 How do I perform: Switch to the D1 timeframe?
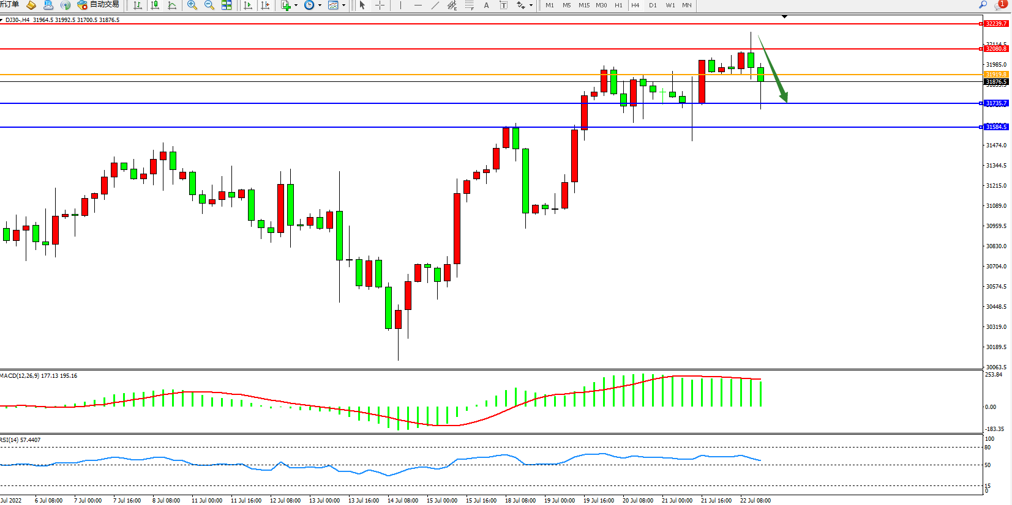(653, 6)
